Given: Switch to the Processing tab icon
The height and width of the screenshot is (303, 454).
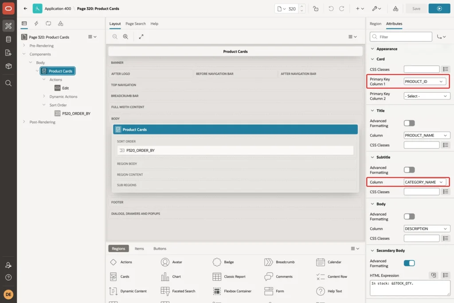Looking at the screenshot, I should (48, 24).
